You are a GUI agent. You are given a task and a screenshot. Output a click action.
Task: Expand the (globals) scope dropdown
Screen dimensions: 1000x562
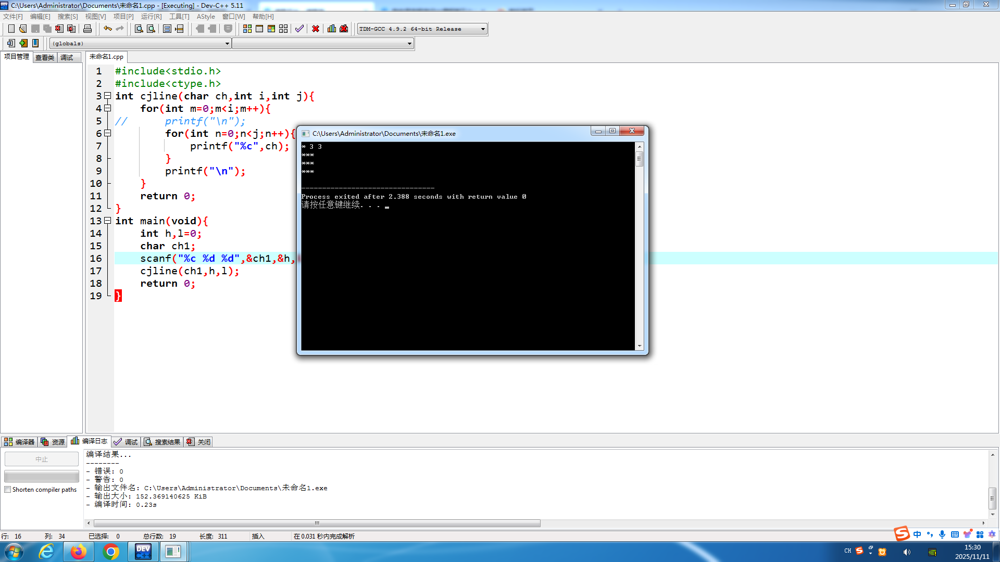pos(227,44)
